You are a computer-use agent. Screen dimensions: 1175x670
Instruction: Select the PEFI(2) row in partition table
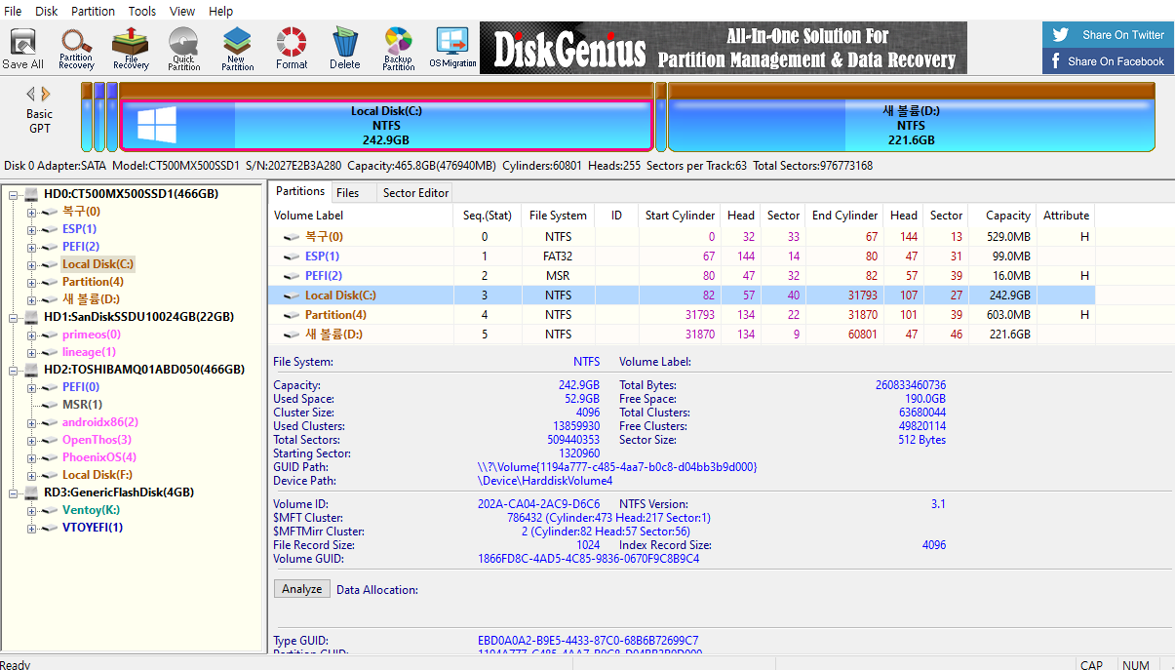point(682,276)
